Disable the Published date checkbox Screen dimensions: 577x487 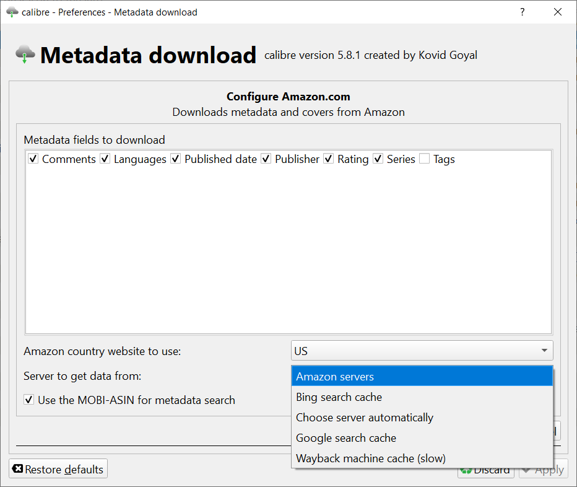(176, 159)
